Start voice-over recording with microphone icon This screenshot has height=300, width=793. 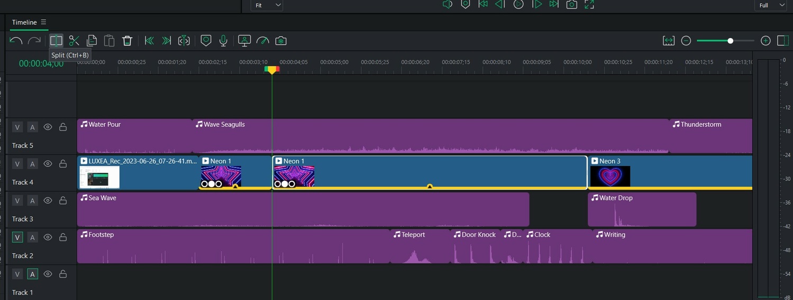pyautogui.click(x=224, y=41)
